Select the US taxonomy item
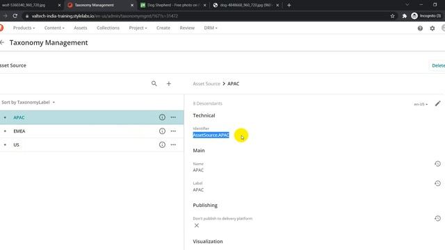This screenshot has height=250, width=445. 16,144
